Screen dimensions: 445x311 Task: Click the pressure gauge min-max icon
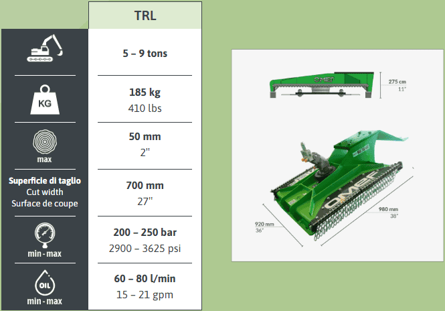point(44,236)
